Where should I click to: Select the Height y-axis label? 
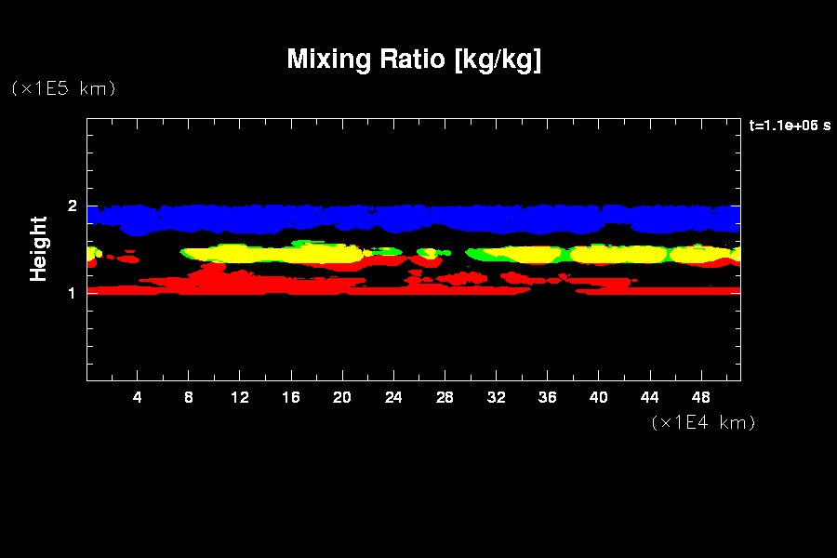coord(39,248)
